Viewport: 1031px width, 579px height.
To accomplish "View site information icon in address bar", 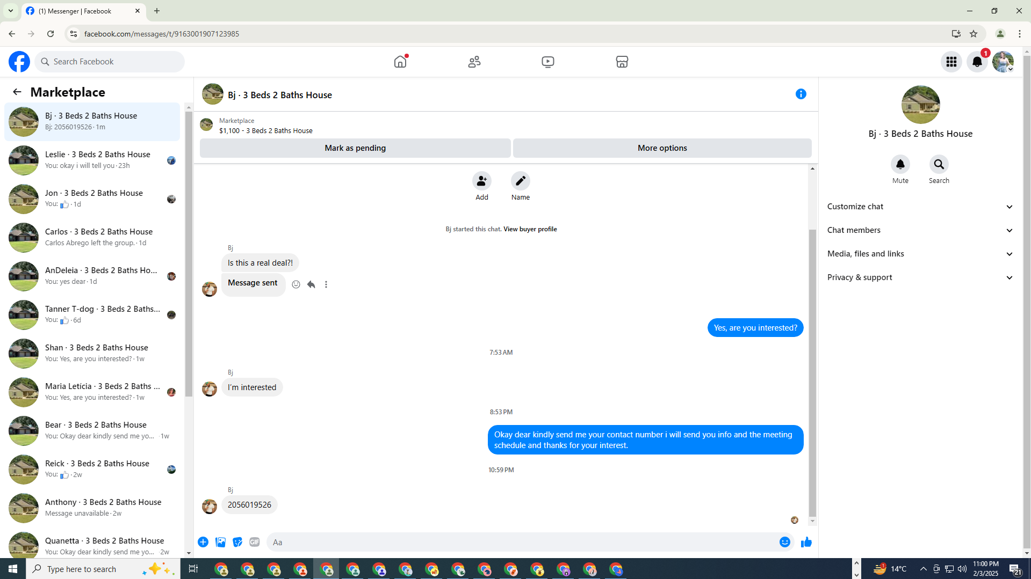I will click(x=74, y=34).
